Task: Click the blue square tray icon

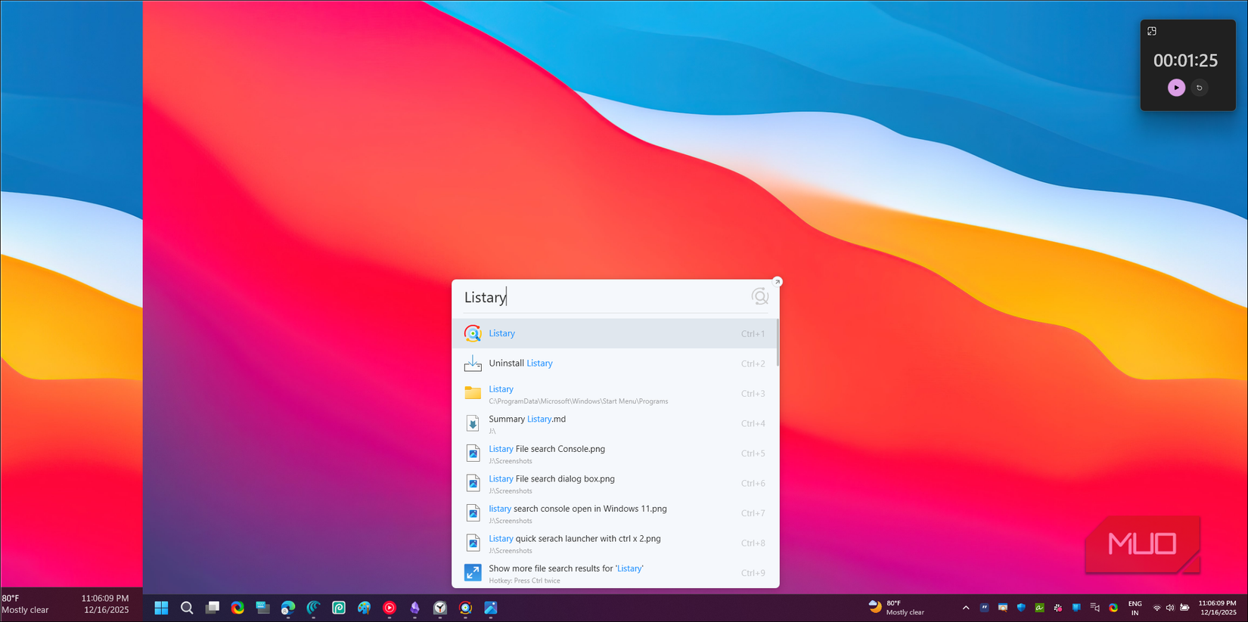Action: pos(1076,608)
